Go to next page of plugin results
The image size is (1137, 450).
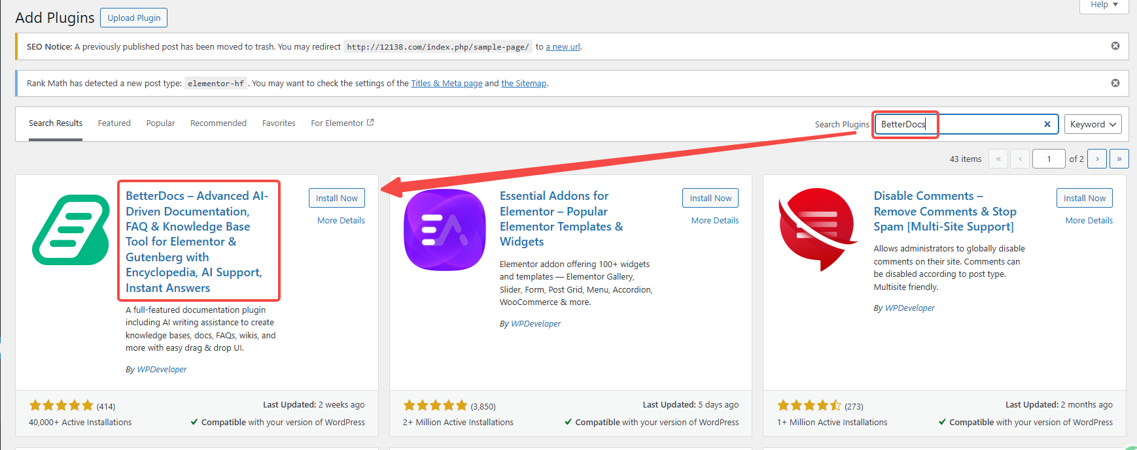(x=1097, y=159)
